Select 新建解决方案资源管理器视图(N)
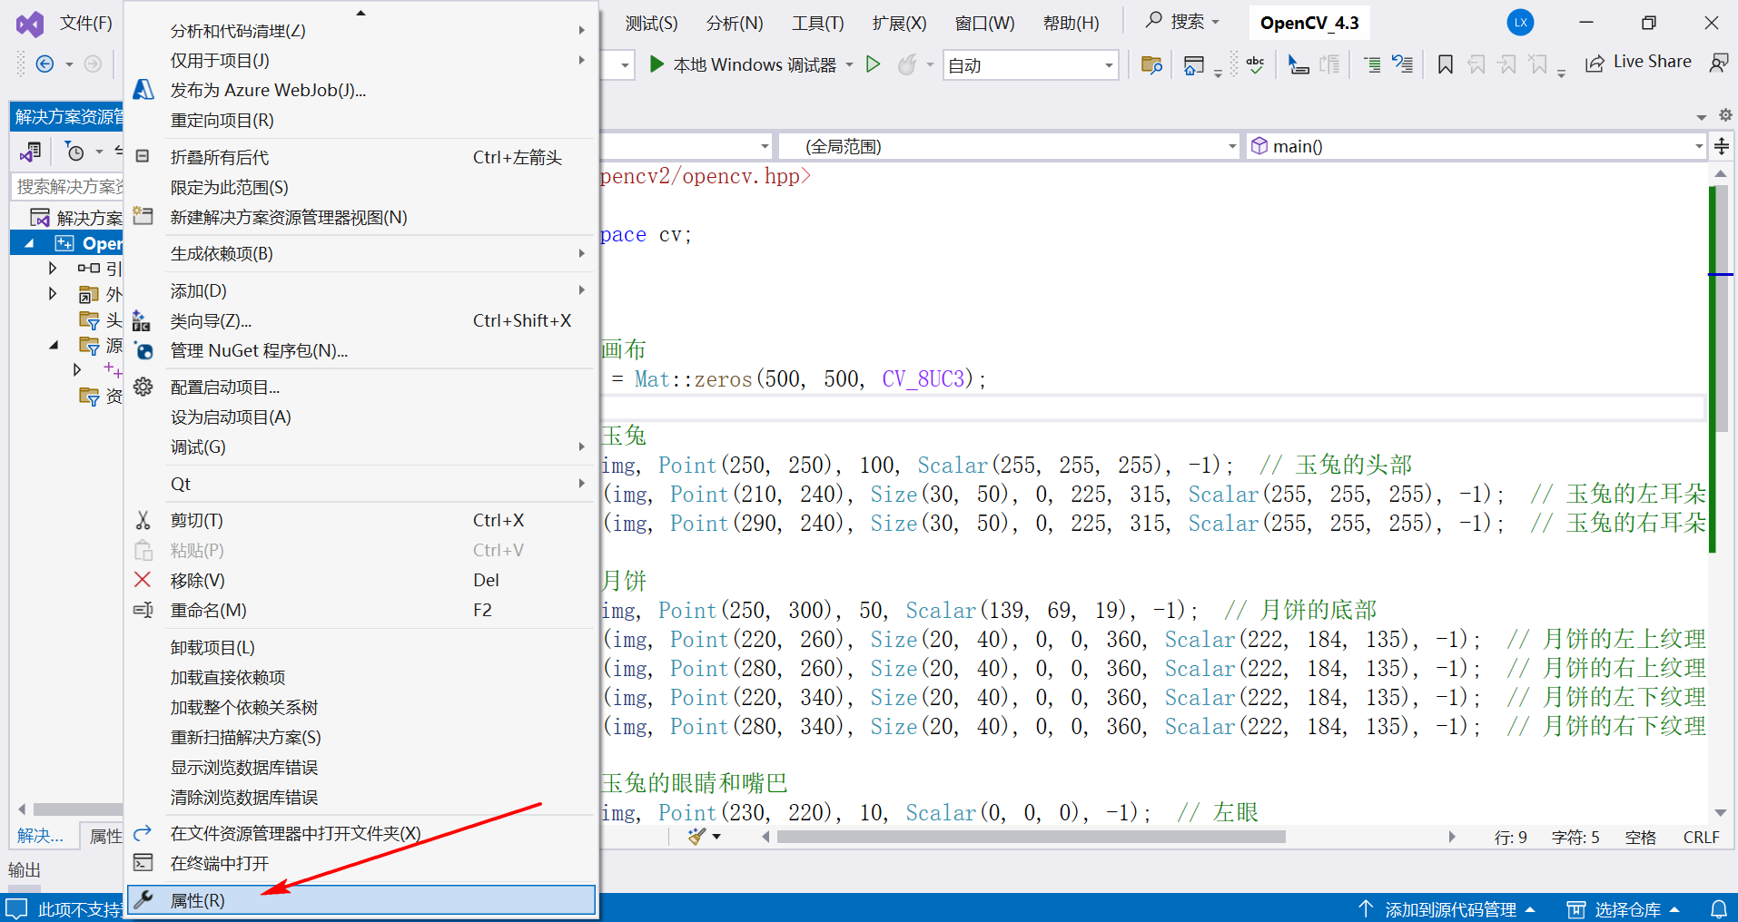The height and width of the screenshot is (922, 1738). pyautogui.click(x=361, y=217)
